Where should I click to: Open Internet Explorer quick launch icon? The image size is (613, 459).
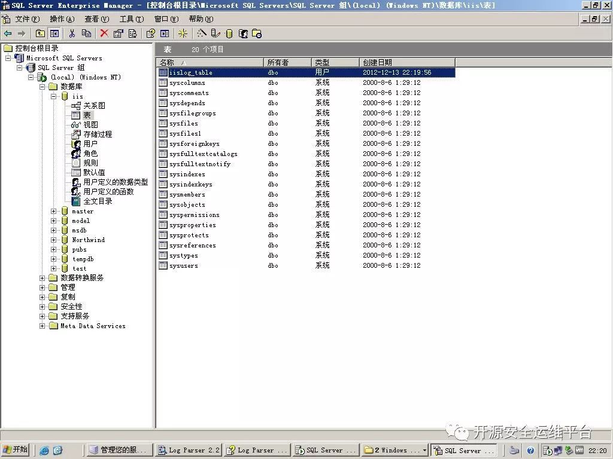pyautogui.click(x=44, y=451)
